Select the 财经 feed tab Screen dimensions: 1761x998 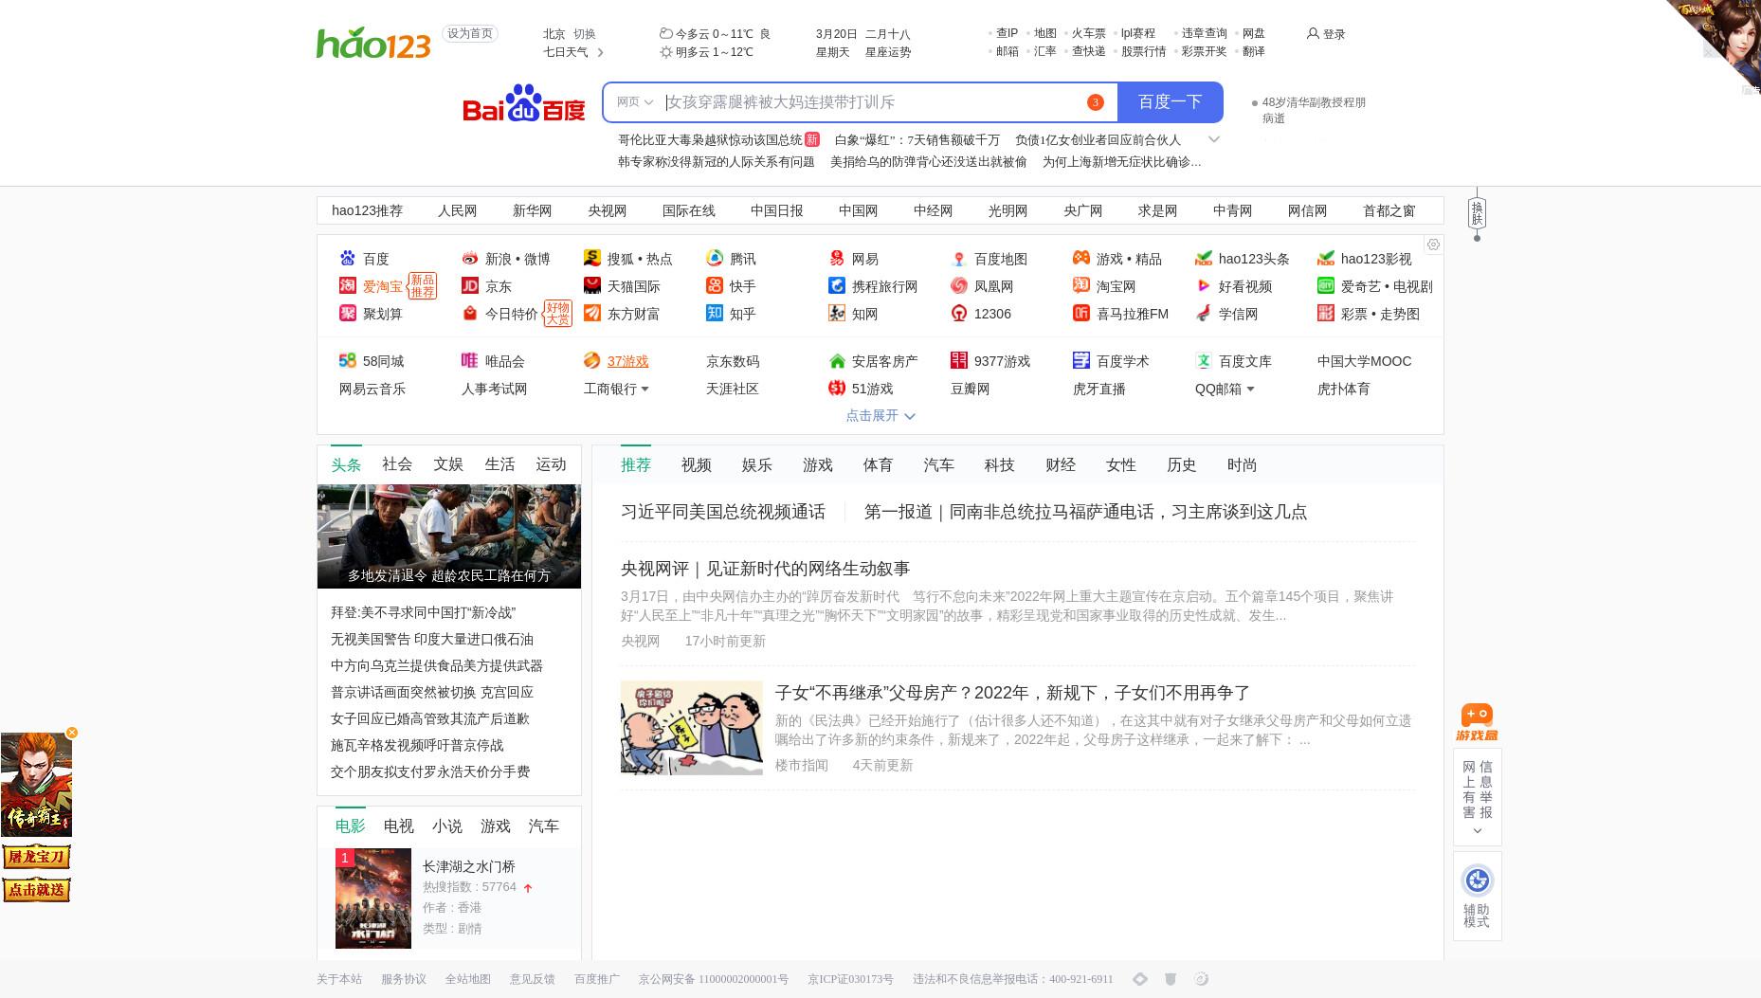pos(1060,464)
